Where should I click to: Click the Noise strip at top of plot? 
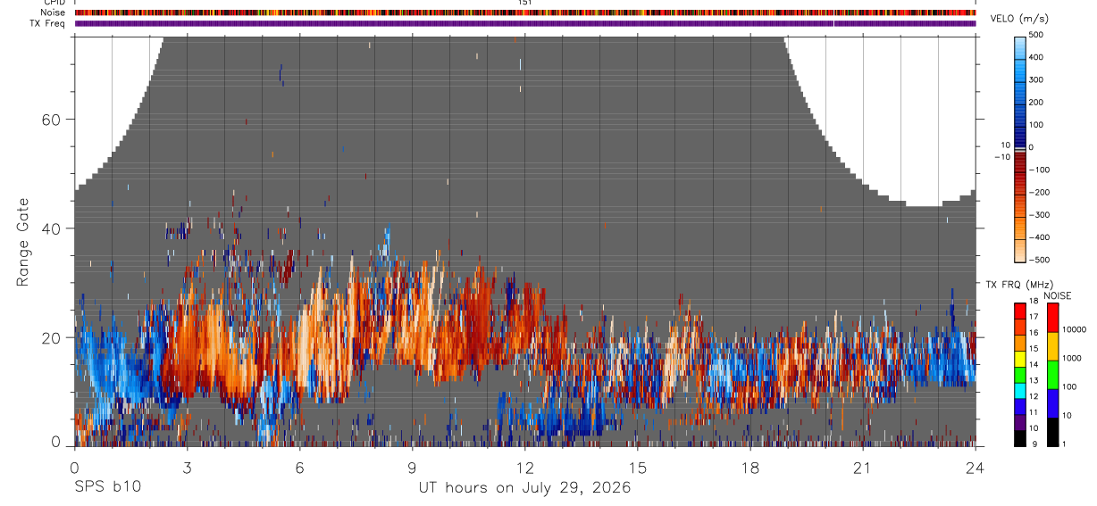click(x=525, y=12)
